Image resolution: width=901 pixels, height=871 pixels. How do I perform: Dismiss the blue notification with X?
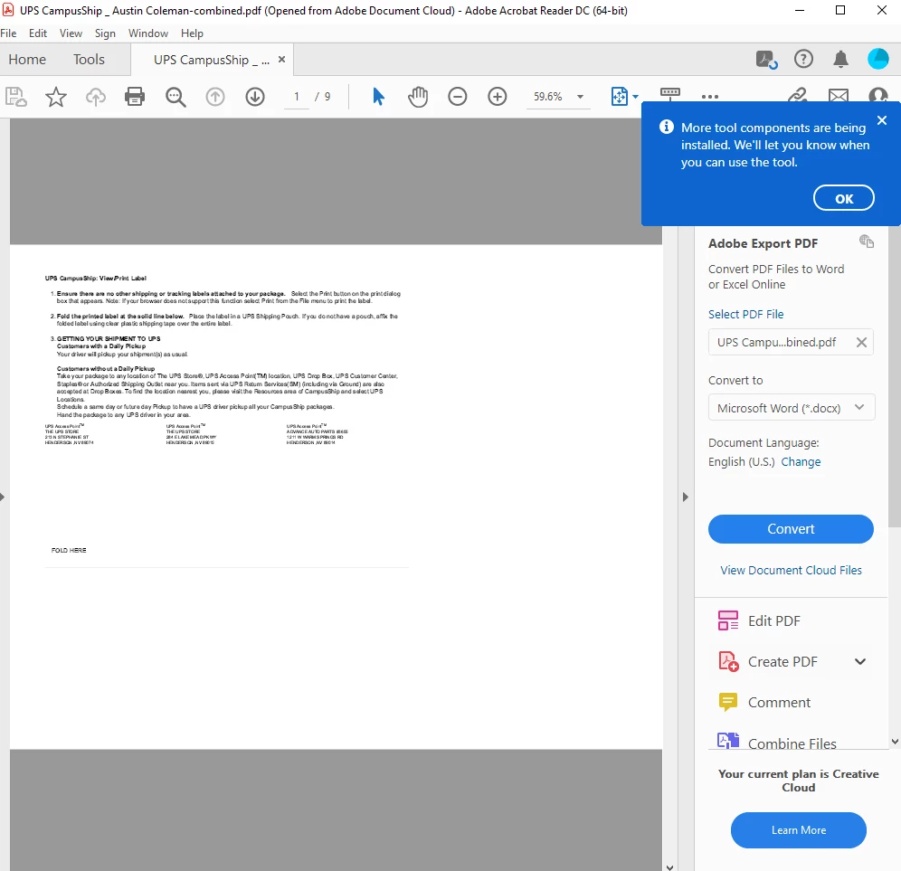pos(882,120)
